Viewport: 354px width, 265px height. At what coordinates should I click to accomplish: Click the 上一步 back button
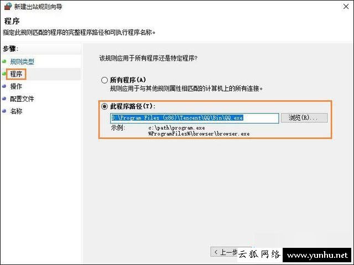(x=224, y=252)
